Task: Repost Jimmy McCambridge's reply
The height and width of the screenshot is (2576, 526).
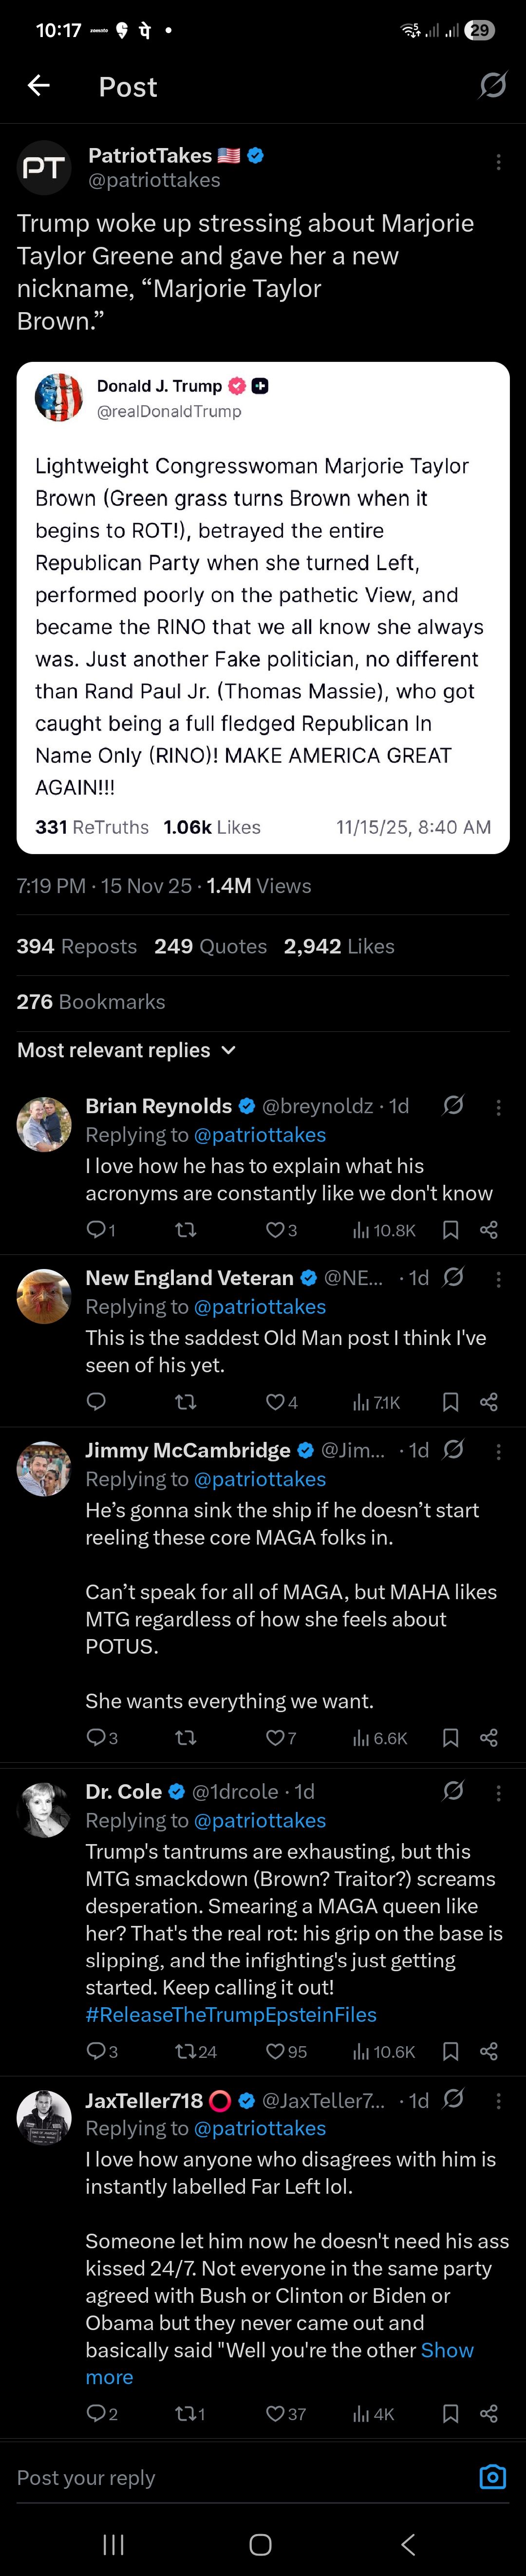Action: pyautogui.click(x=185, y=1738)
